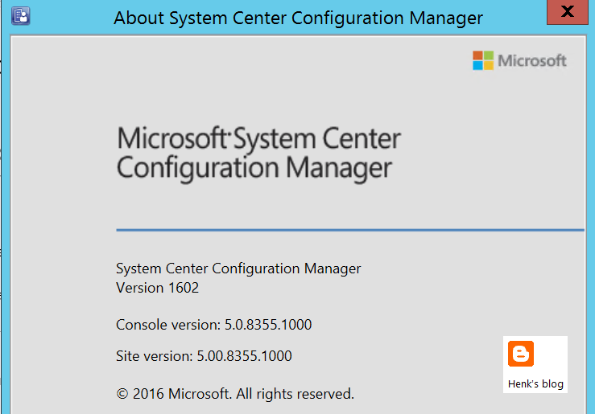
Task: Click the Configuration Manager title bar icon
Action: click(x=20, y=16)
